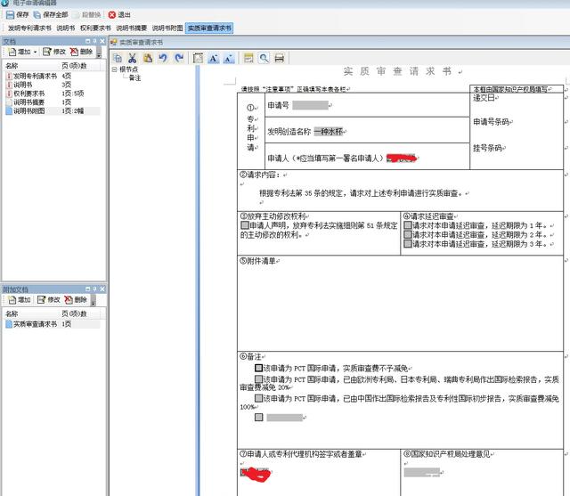570x496 pixels.
Task: Click the 申请号 gray input field
Action: tap(311, 105)
